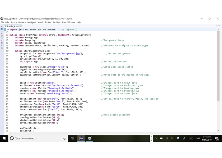Click the editor scroll down arrow
Image resolution: width=222 pixels, height=158 pixels.
click(218, 130)
